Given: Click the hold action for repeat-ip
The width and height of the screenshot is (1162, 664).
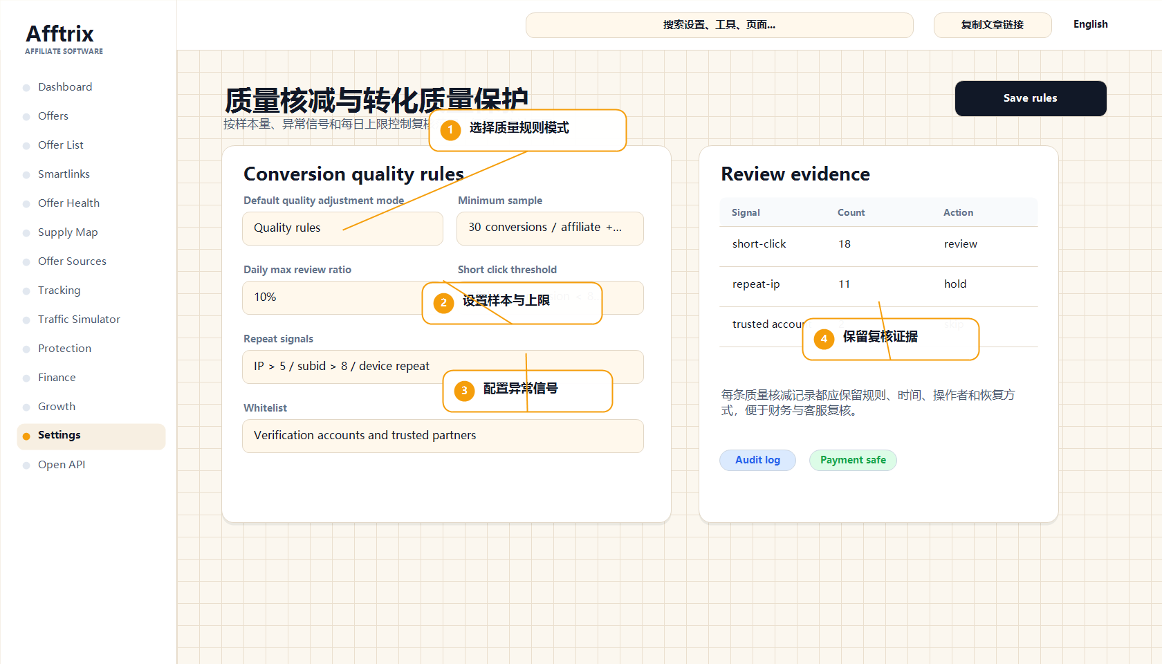Looking at the screenshot, I should pyautogui.click(x=955, y=284).
